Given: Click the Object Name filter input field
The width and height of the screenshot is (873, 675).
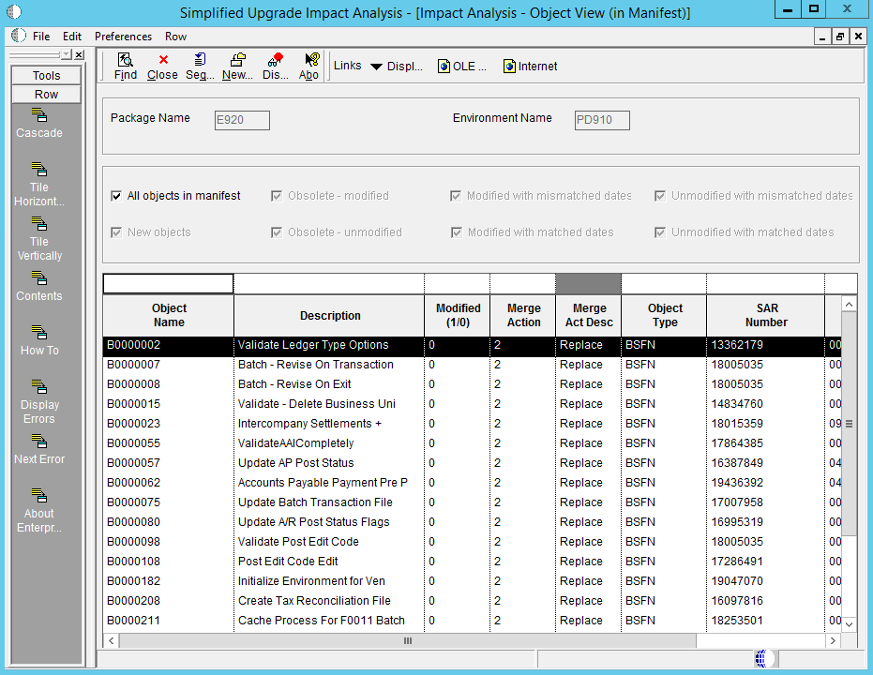Looking at the screenshot, I should click(x=168, y=283).
